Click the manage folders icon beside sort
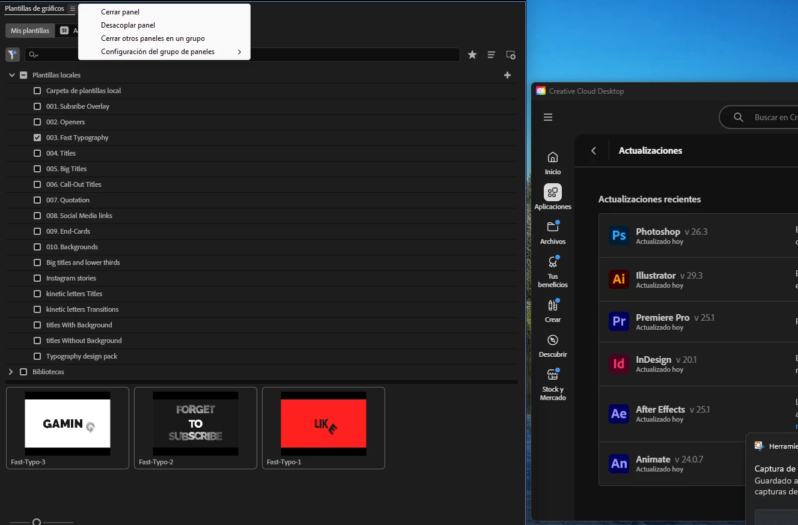This screenshot has height=525, width=798. click(x=511, y=55)
